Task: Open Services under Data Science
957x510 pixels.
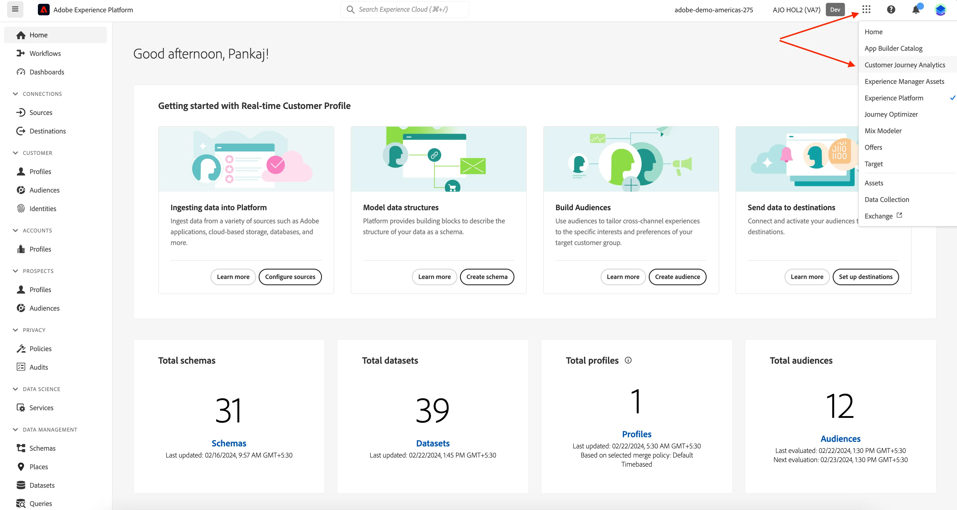Action: point(41,408)
